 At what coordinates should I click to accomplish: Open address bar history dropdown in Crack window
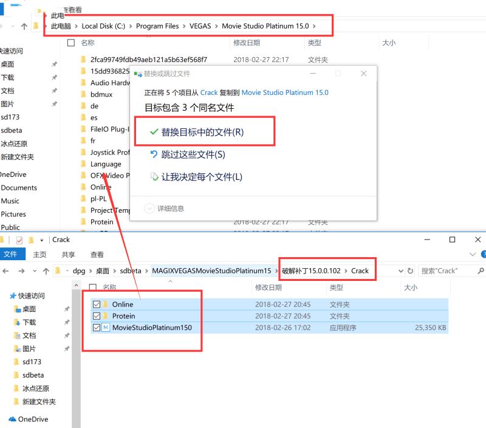click(x=400, y=271)
